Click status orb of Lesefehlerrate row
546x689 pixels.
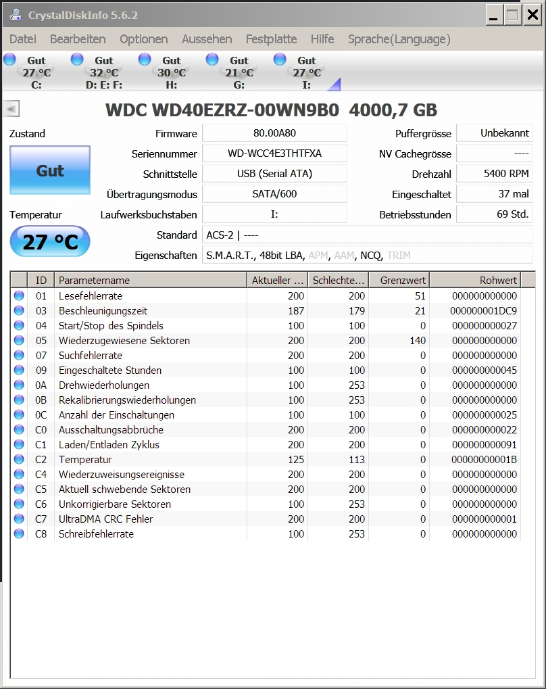(x=19, y=295)
